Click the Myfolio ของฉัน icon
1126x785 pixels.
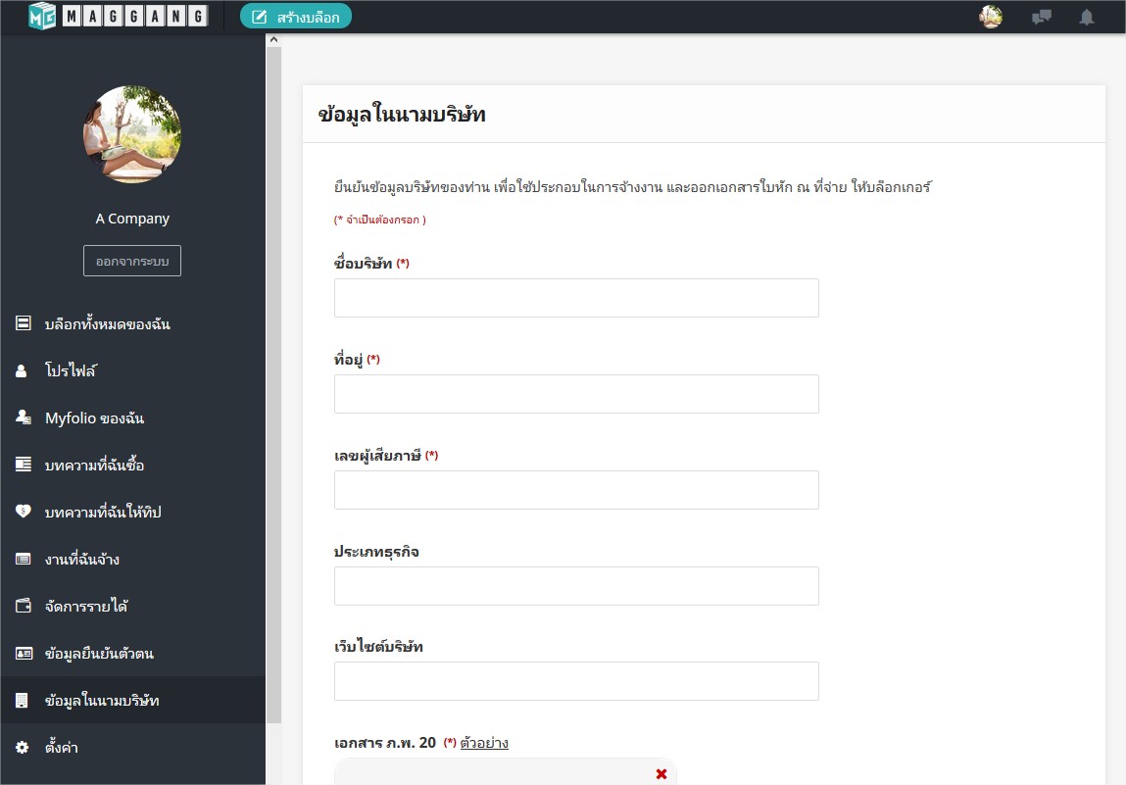click(23, 417)
